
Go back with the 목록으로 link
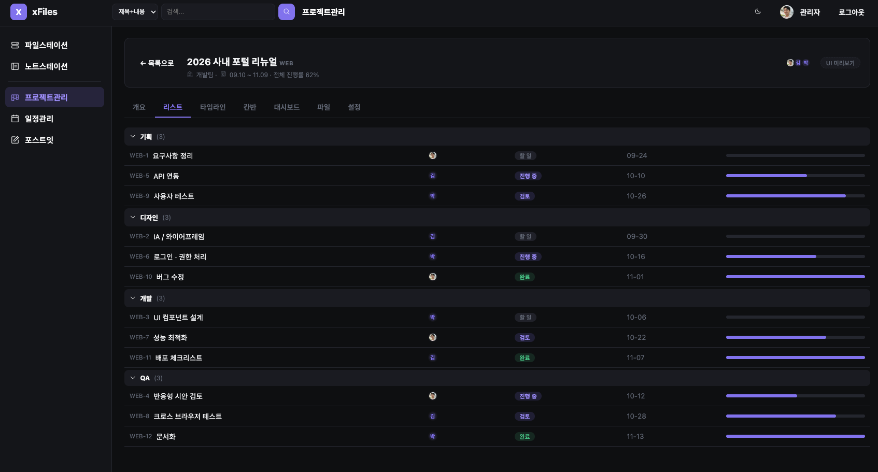pos(157,63)
